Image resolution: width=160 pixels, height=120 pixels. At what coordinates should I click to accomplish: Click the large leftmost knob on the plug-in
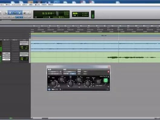(53, 84)
